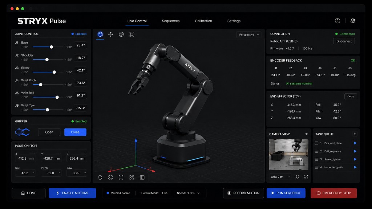Toggle Joint Control Enabled indicator
The height and width of the screenshot is (209, 372).
79,34
